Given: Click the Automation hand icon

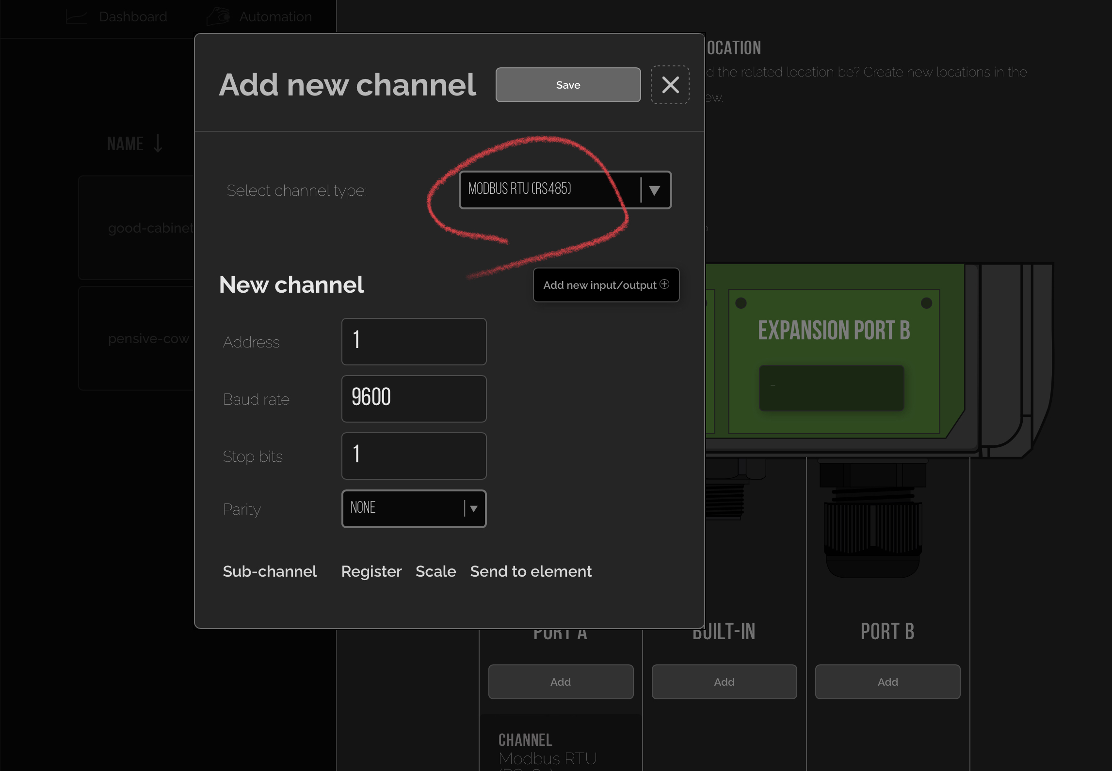Looking at the screenshot, I should pos(218,16).
